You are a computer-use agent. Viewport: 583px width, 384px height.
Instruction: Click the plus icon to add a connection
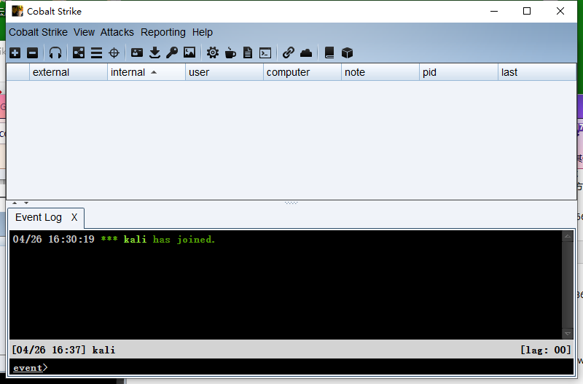coord(15,52)
